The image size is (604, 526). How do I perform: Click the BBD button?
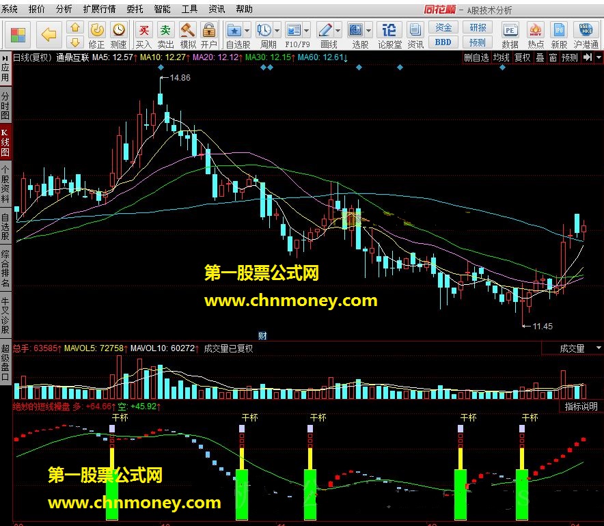click(443, 42)
